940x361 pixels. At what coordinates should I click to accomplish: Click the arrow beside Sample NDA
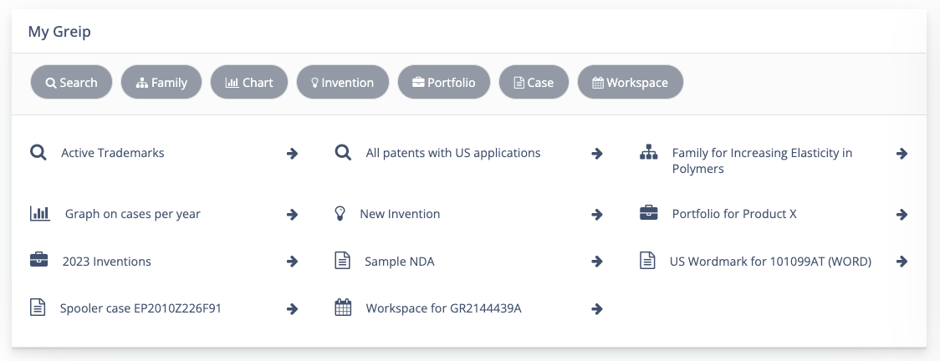[597, 262]
